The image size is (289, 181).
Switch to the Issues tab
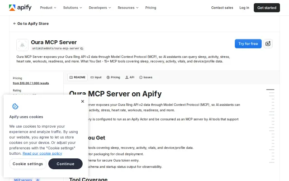pyautogui.click(x=146, y=77)
